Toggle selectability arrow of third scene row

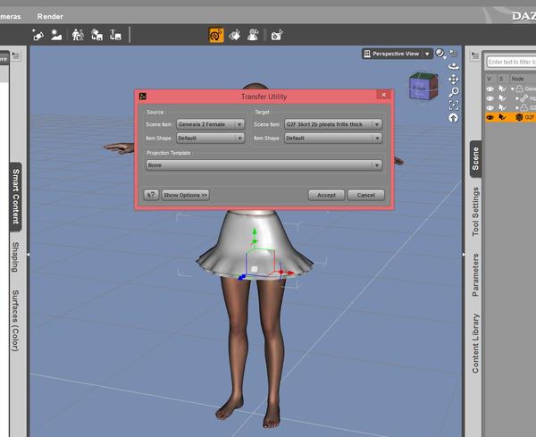click(x=502, y=108)
